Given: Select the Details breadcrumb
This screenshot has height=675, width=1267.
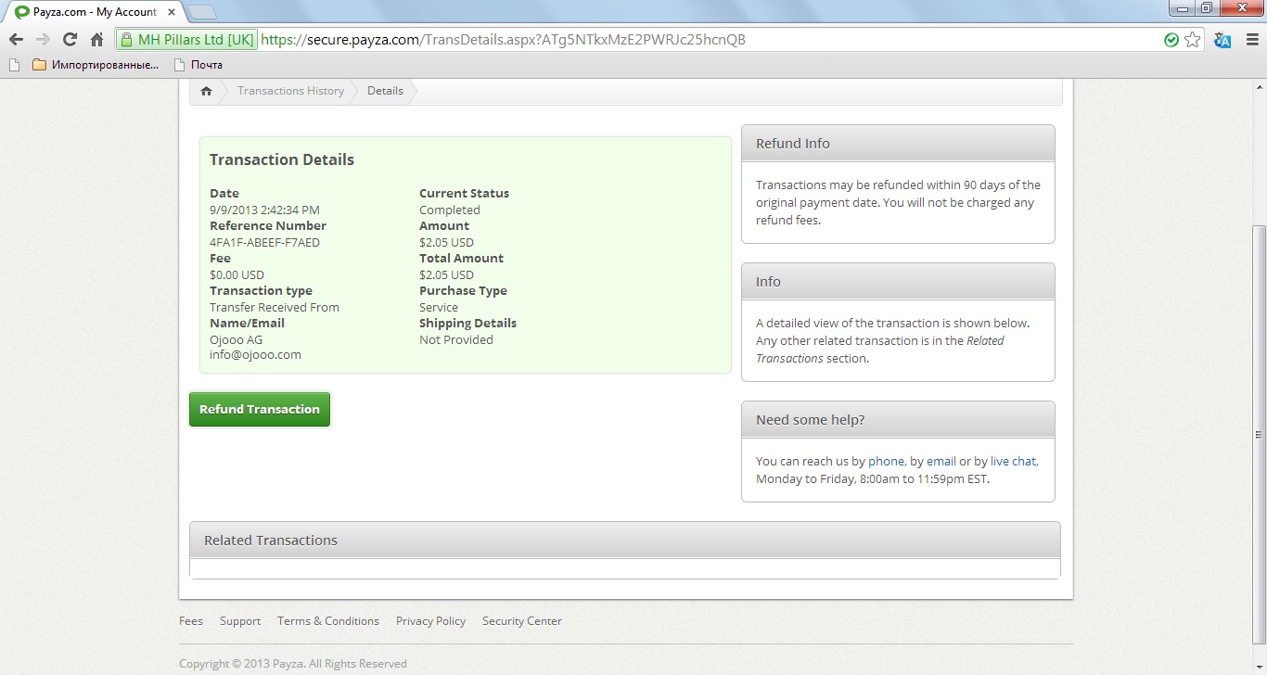Looking at the screenshot, I should 385,91.
